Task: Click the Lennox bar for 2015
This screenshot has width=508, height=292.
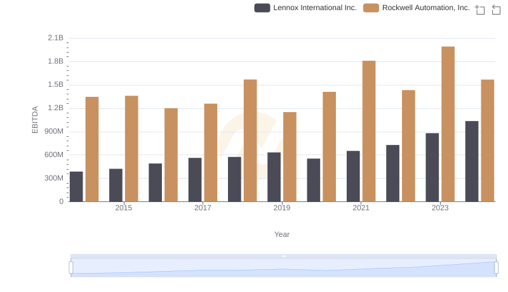Action: pos(116,185)
